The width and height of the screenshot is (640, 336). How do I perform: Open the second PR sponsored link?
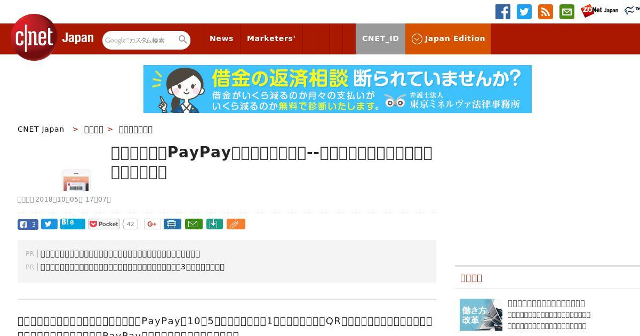pos(132,267)
